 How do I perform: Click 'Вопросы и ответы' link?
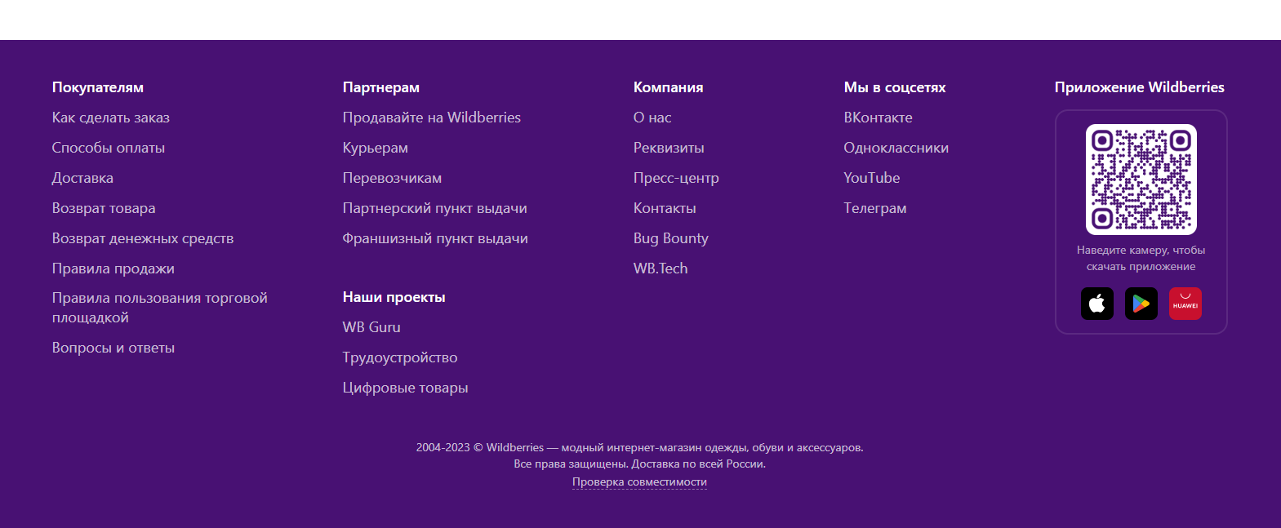click(113, 348)
